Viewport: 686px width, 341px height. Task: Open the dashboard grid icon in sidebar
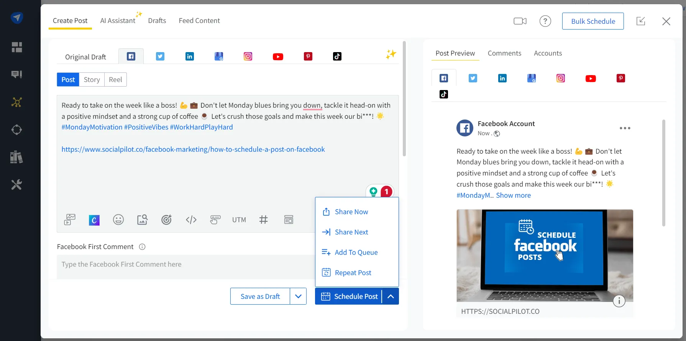point(17,47)
